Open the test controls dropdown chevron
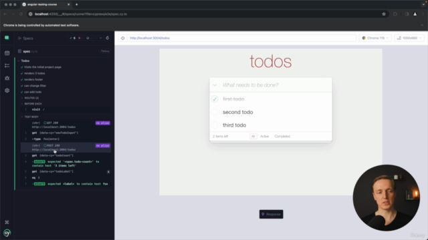 tap(100, 38)
